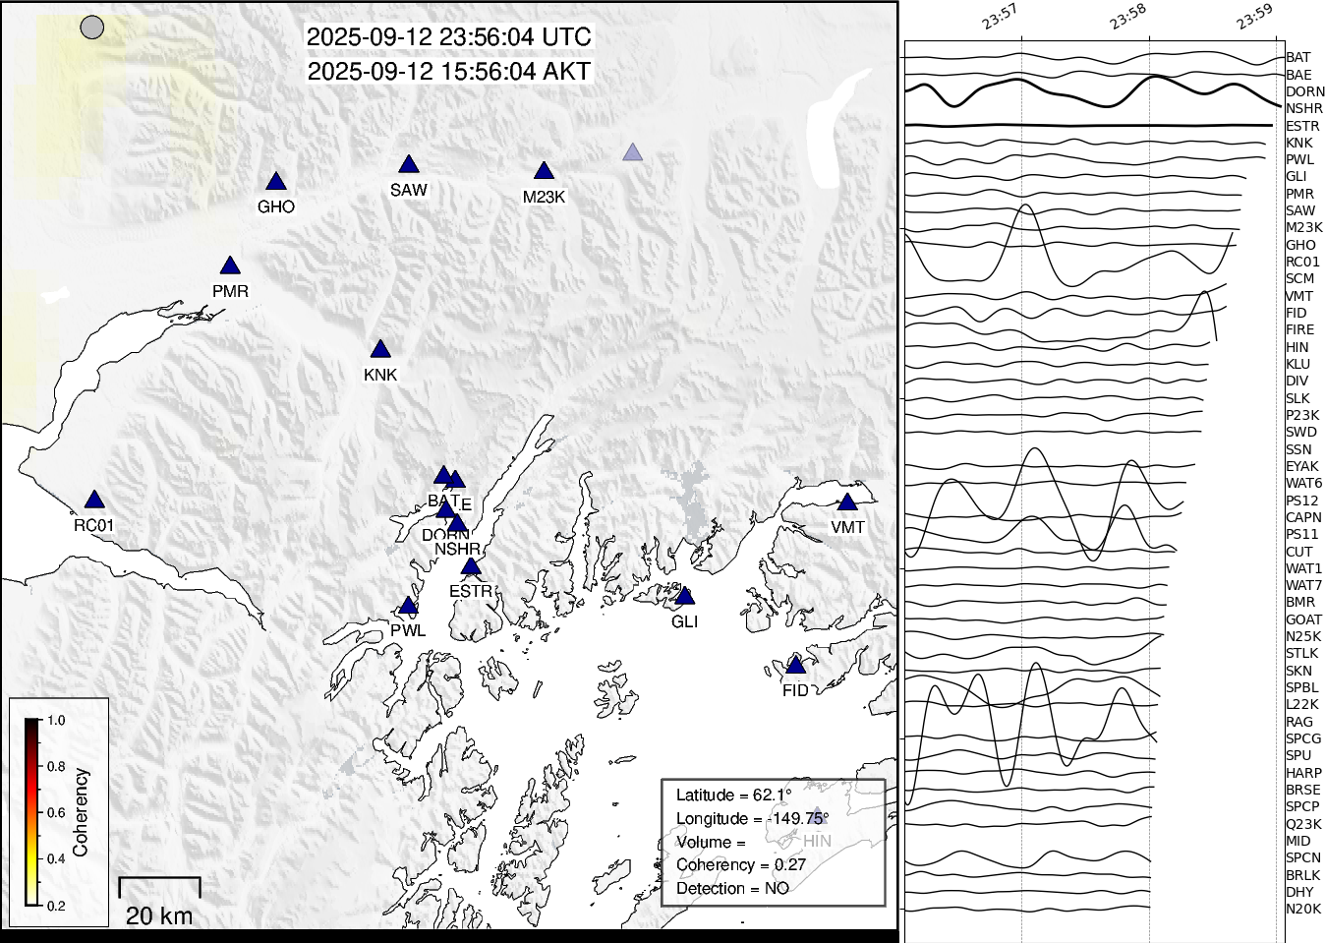Click the KNK station triangle on the map

pyautogui.click(x=380, y=350)
